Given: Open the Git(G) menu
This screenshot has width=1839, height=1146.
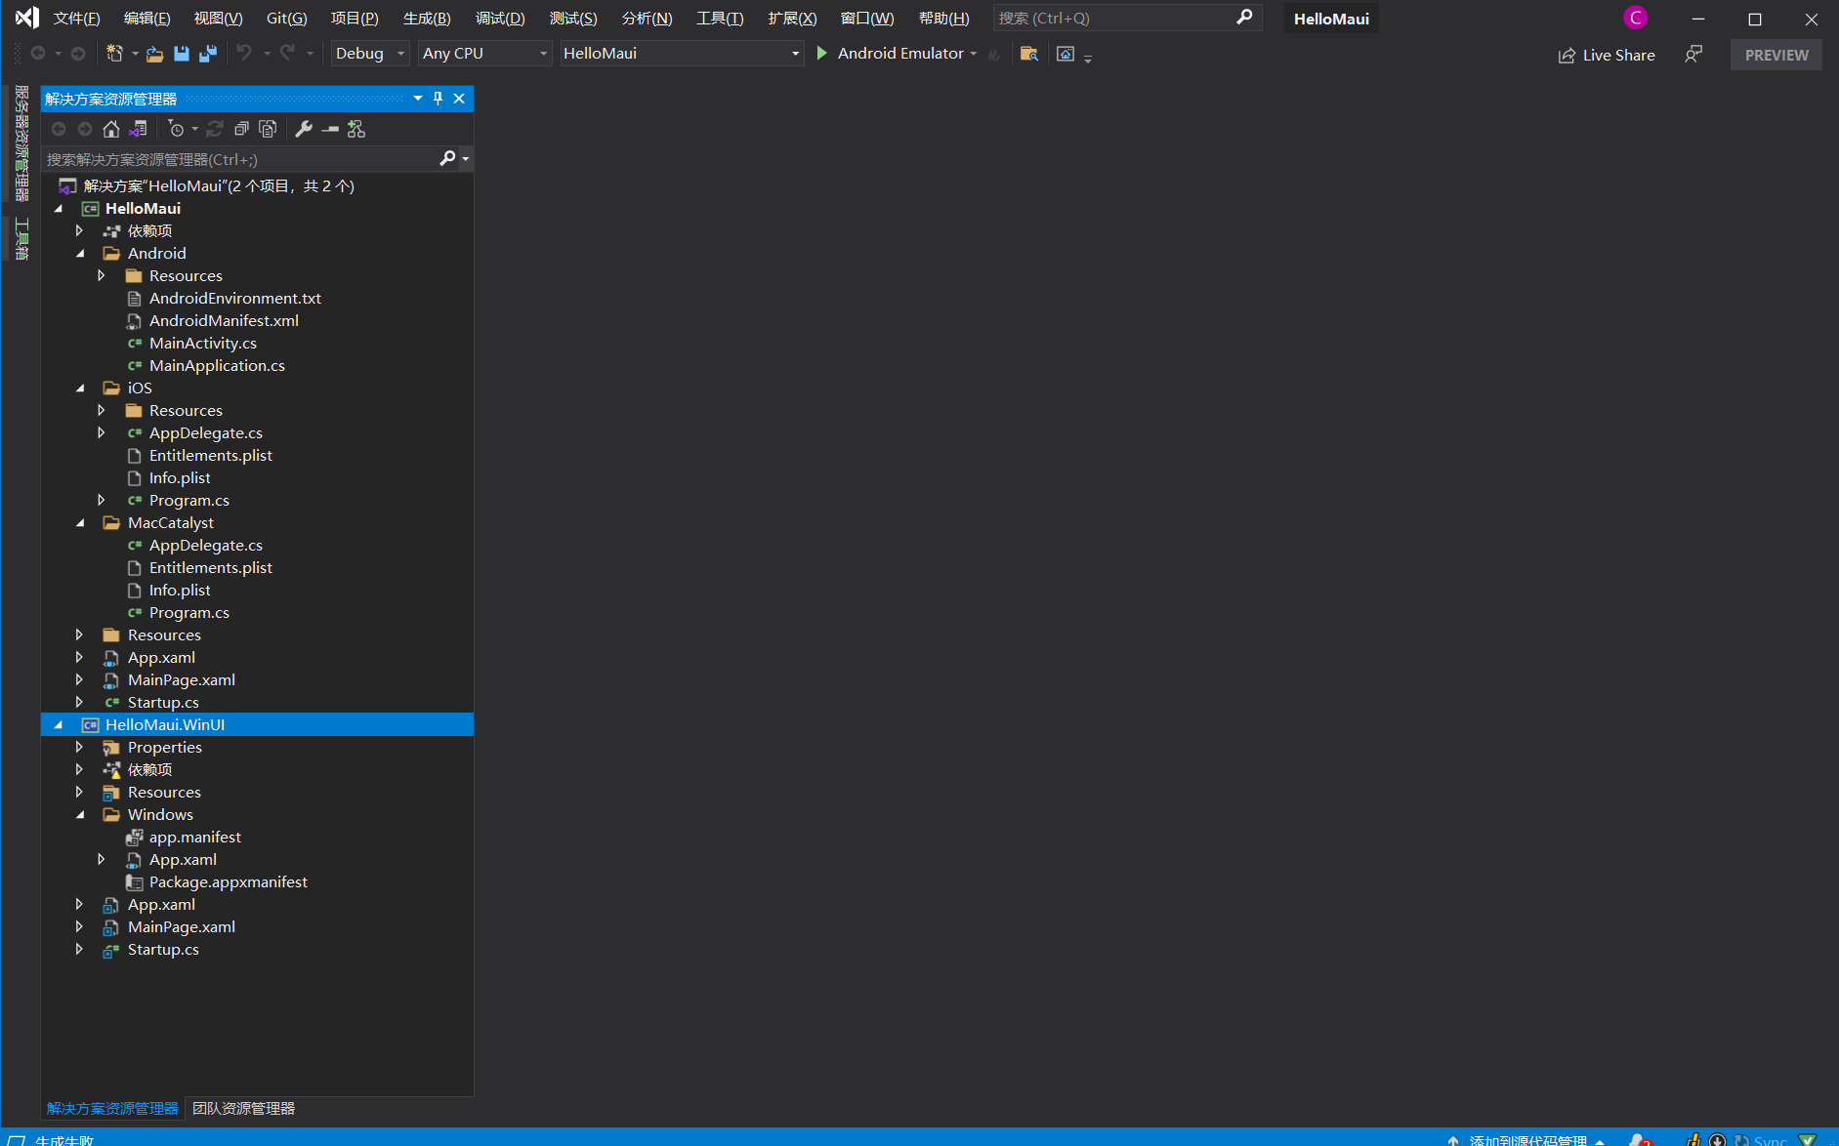Looking at the screenshot, I should 286,19.
